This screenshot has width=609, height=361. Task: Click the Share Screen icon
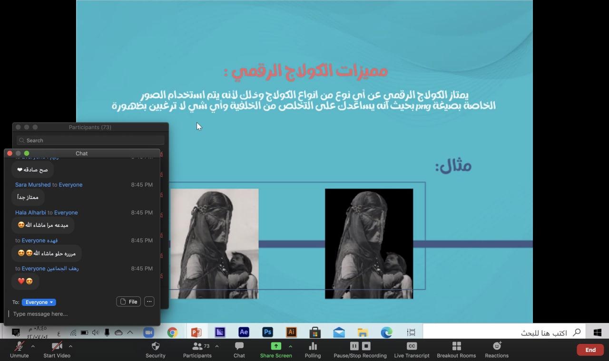[x=275, y=346]
